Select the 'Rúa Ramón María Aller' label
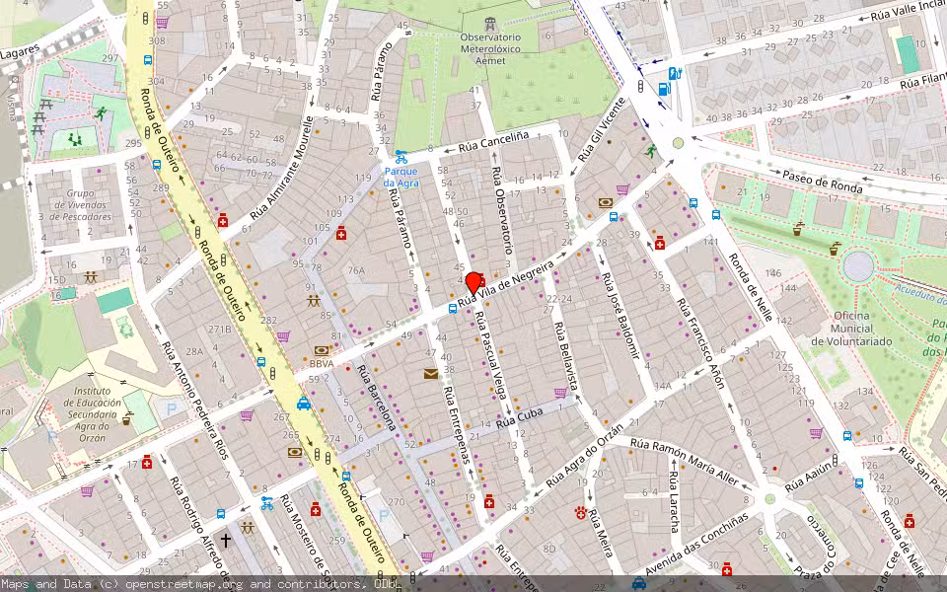 tap(685, 462)
